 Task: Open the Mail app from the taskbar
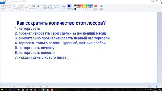(x=27, y=89)
